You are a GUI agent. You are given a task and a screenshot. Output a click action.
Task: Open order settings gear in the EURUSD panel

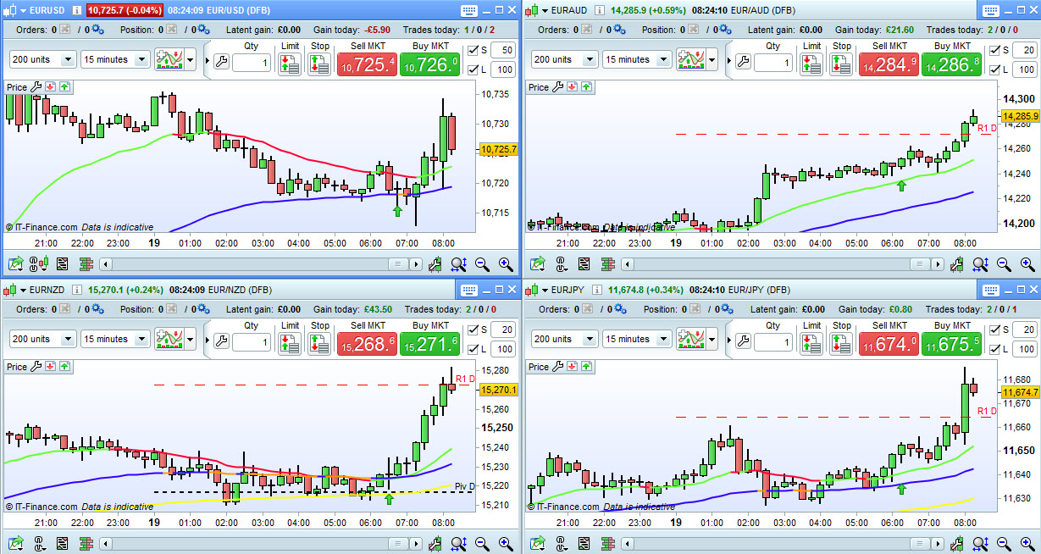coord(97,30)
